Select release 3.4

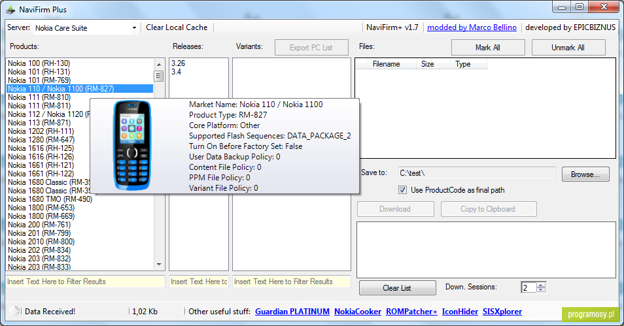(177, 72)
